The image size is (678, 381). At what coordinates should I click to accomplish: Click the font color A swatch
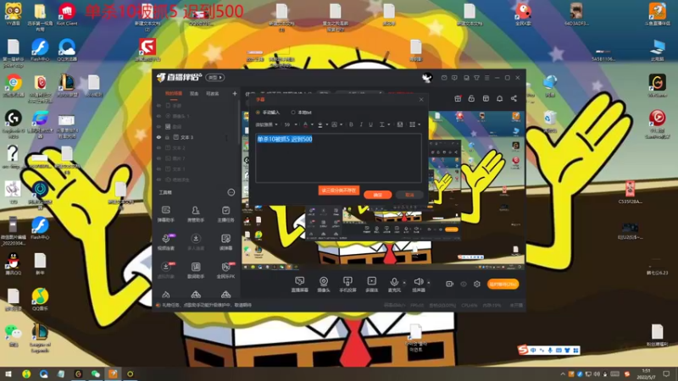tap(306, 124)
